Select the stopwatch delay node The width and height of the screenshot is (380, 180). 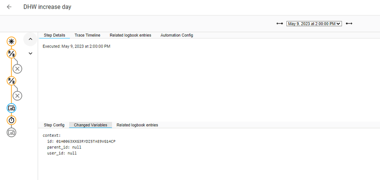coord(11,120)
